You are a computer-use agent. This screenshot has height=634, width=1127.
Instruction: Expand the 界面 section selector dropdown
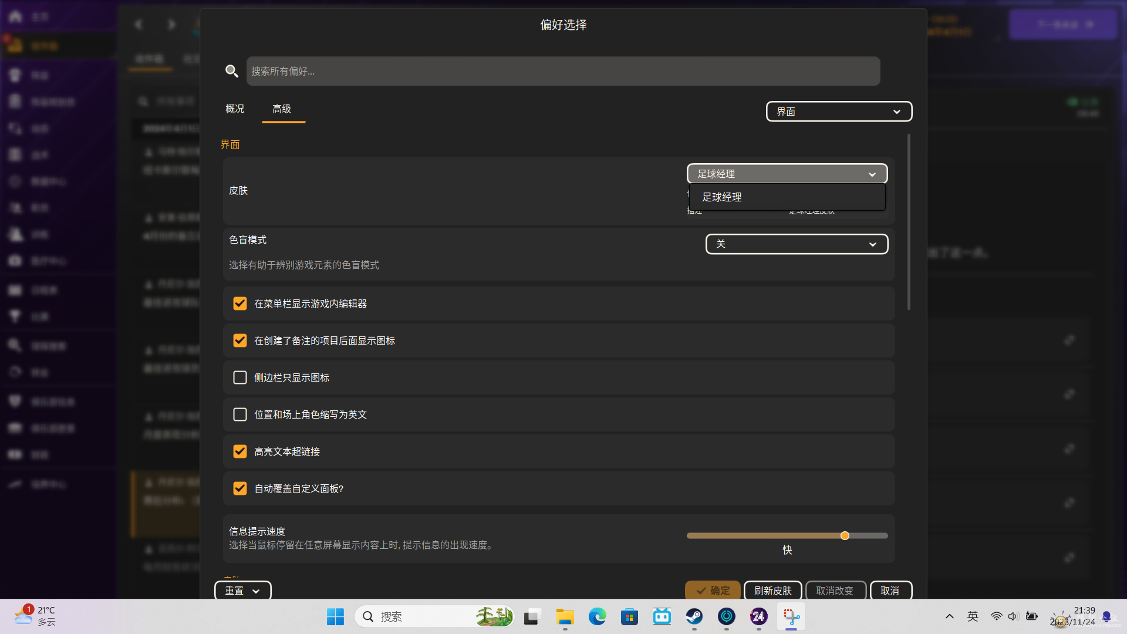coord(839,112)
